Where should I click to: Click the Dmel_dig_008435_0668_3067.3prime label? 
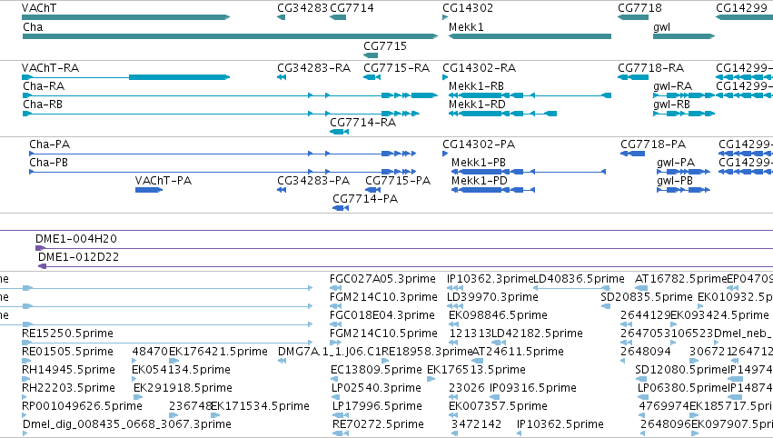[x=126, y=424]
